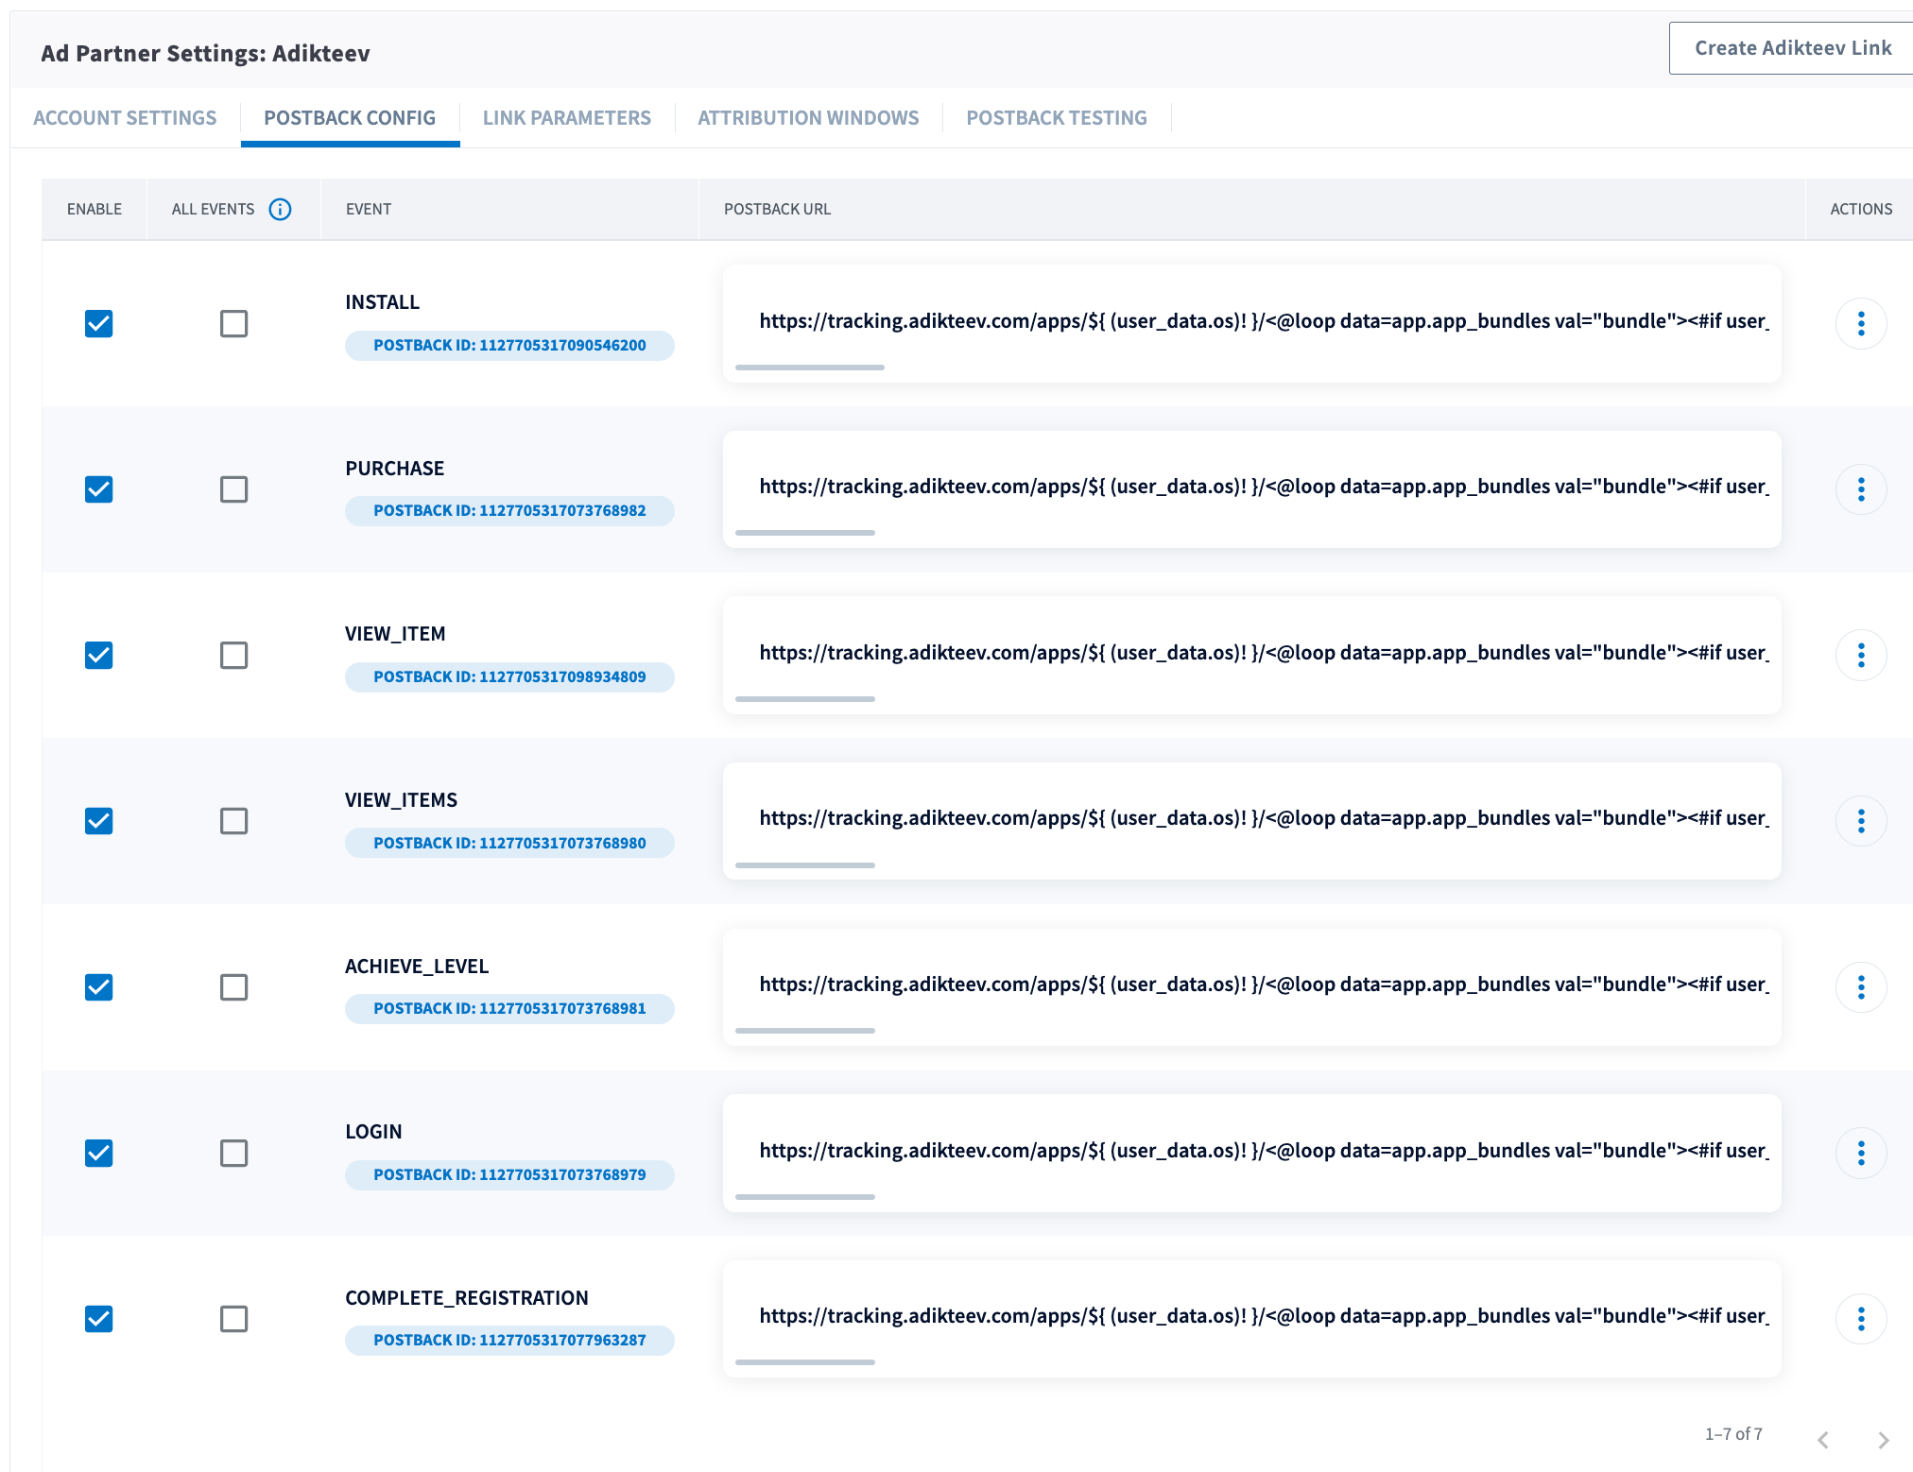This screenshot has width=1913, height=1472.
Task: Open three-dot menu for VIEW_ITEMS row
Action: (1860, 821)
